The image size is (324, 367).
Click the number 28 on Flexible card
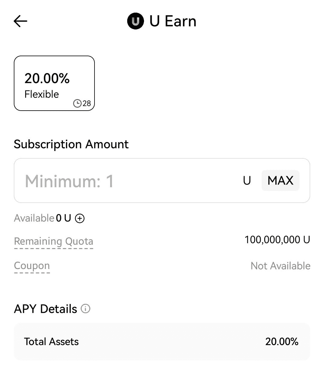(x=87, y=104)
